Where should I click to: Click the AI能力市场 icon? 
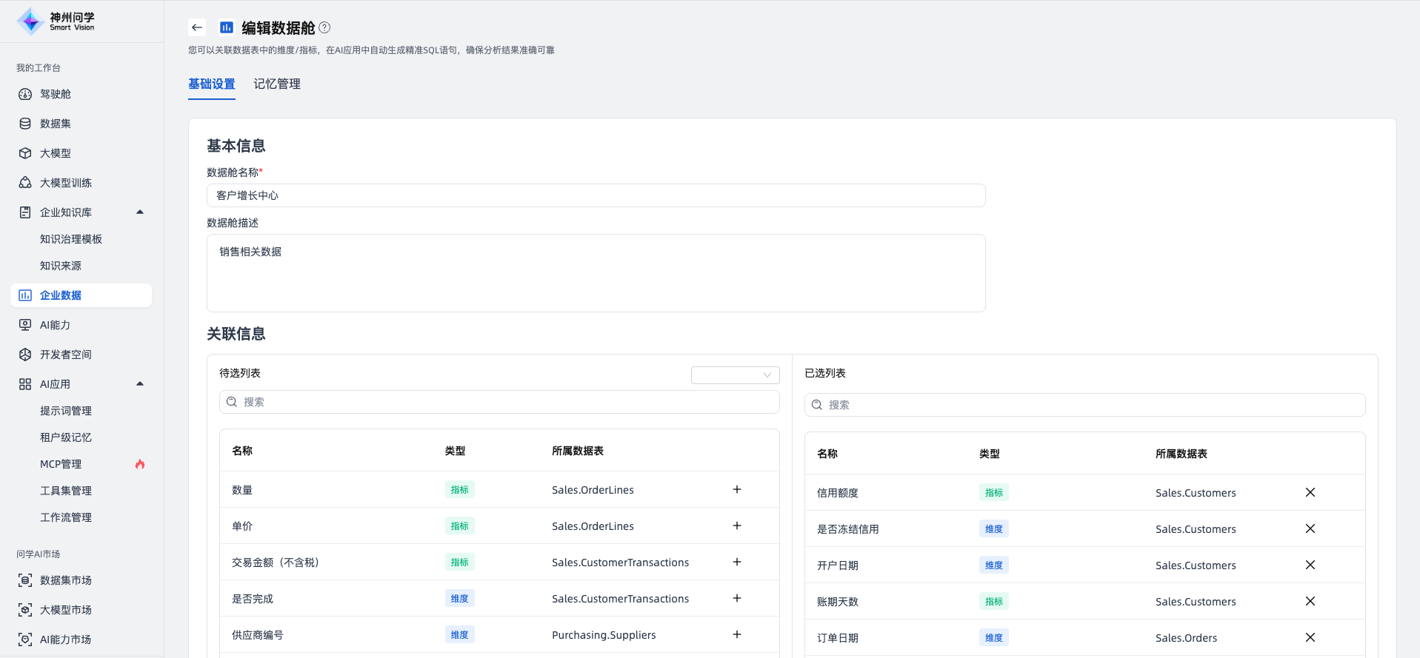pyautogui.click(x=25, y=639)
